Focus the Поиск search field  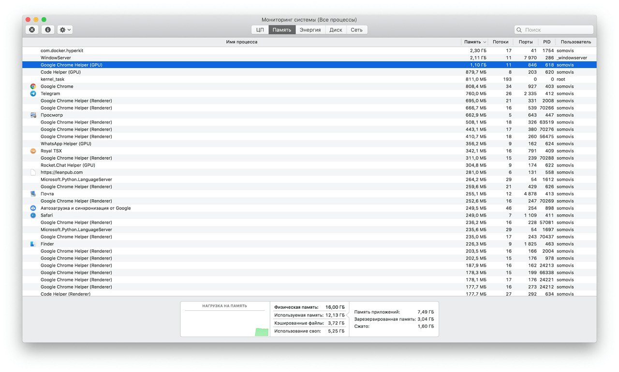click(554, 30)
